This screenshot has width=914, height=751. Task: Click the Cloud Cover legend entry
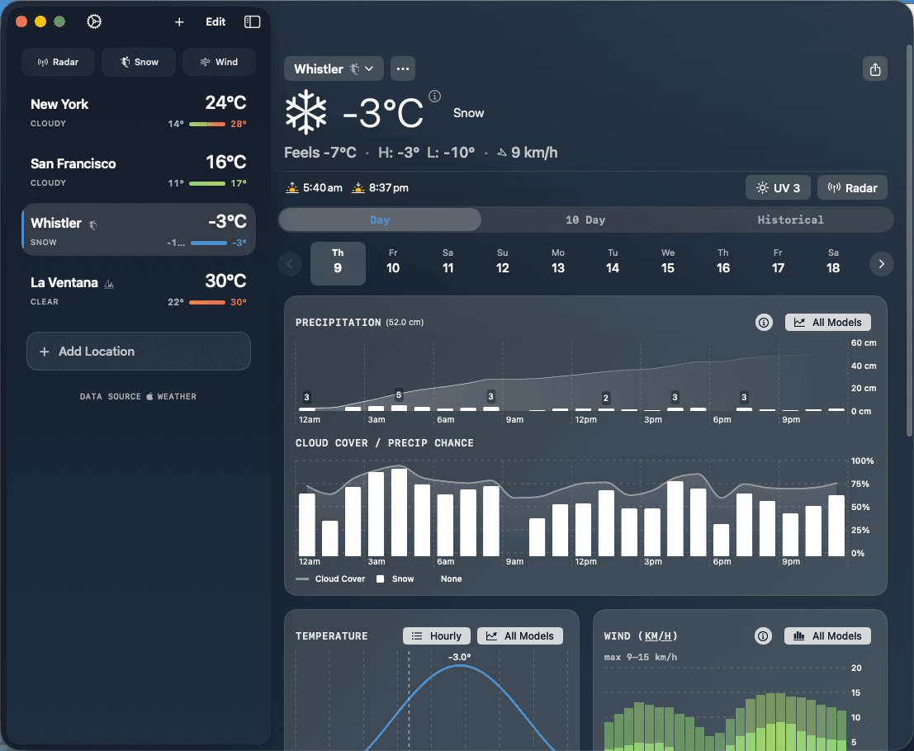click(x=330, y=579)
